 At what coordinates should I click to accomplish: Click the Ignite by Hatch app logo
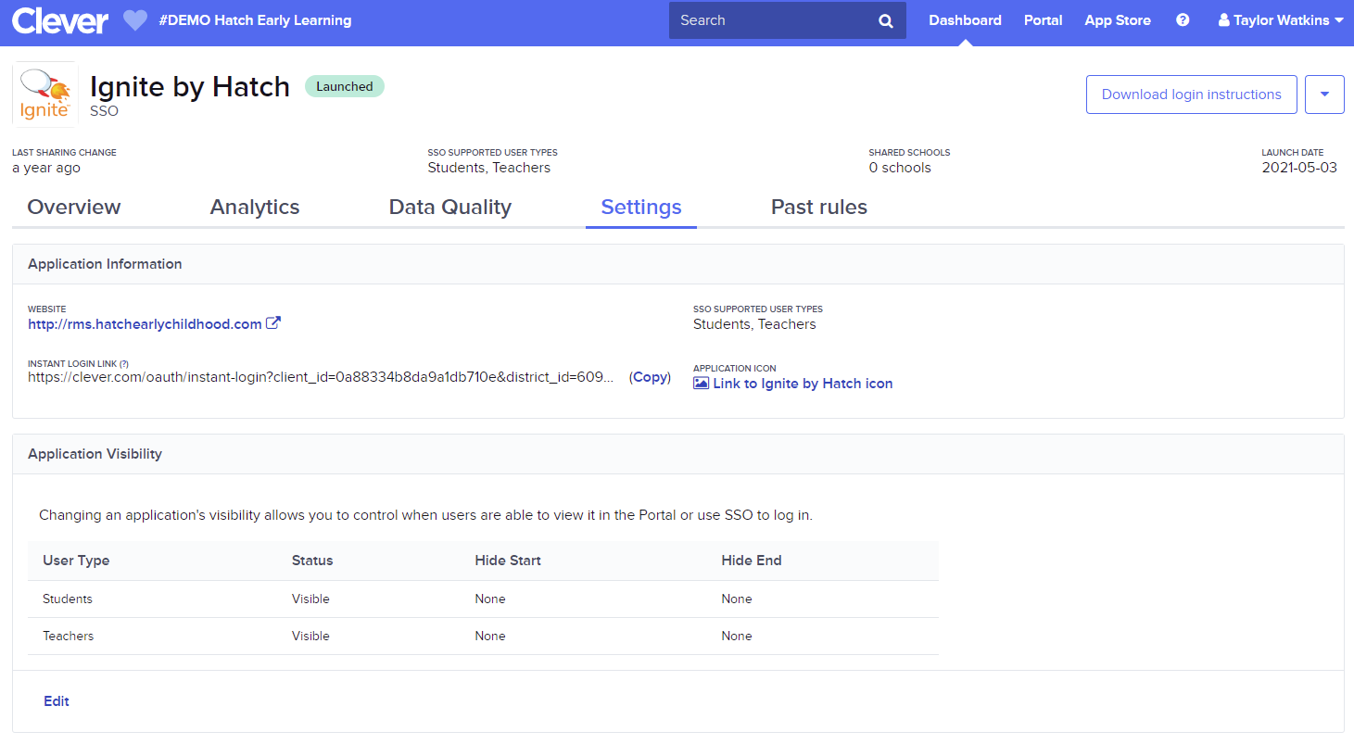tap(44, 95)
